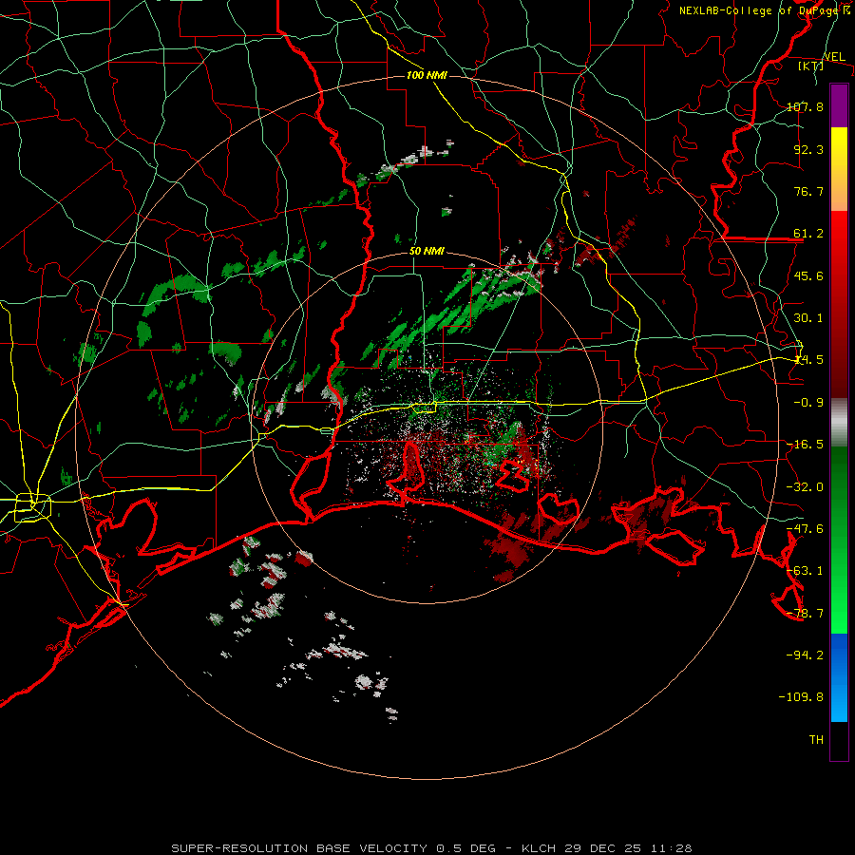The width and height of the screenshot is (855, 855).
Task: Select the -47.6 legend value
Action: point(805,529)
